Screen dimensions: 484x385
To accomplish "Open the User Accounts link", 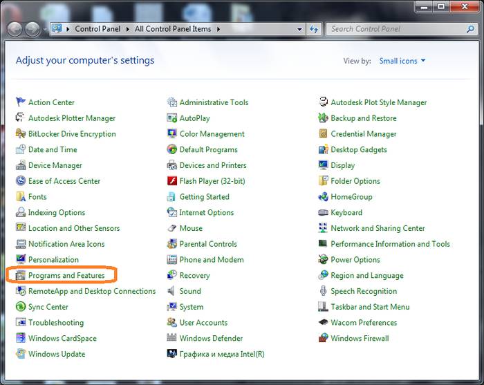I will [x=203, y=323].
